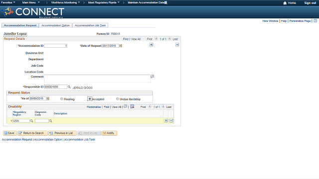The height and width of the screenshot is (179, 319).
Task: Click Find in Disability grid header
Action: (106, 107)
